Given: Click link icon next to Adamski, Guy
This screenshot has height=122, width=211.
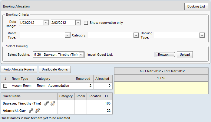Looking at the screenshot, I should point(31,111).
